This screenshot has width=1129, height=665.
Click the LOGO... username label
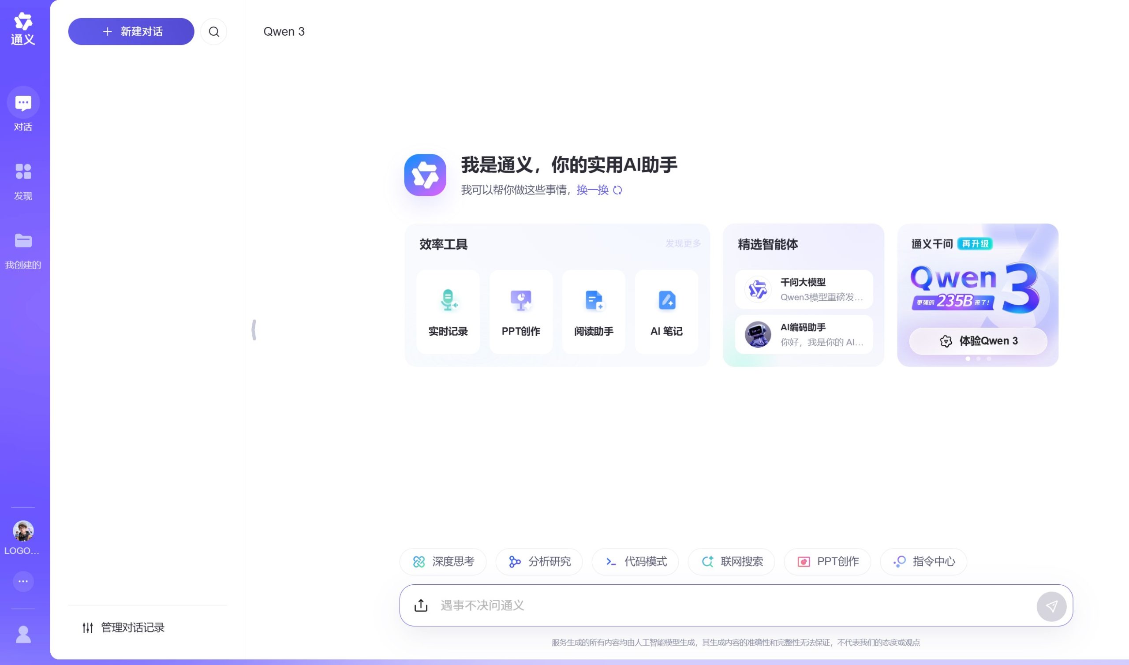[22, 551]
